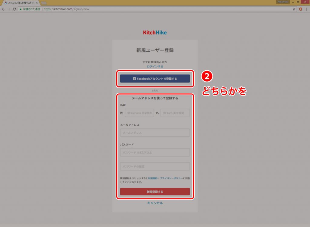The height and width of the screenshot is (227, 310).
Task: Register with Facebook account button
Action: click(155, 78)
